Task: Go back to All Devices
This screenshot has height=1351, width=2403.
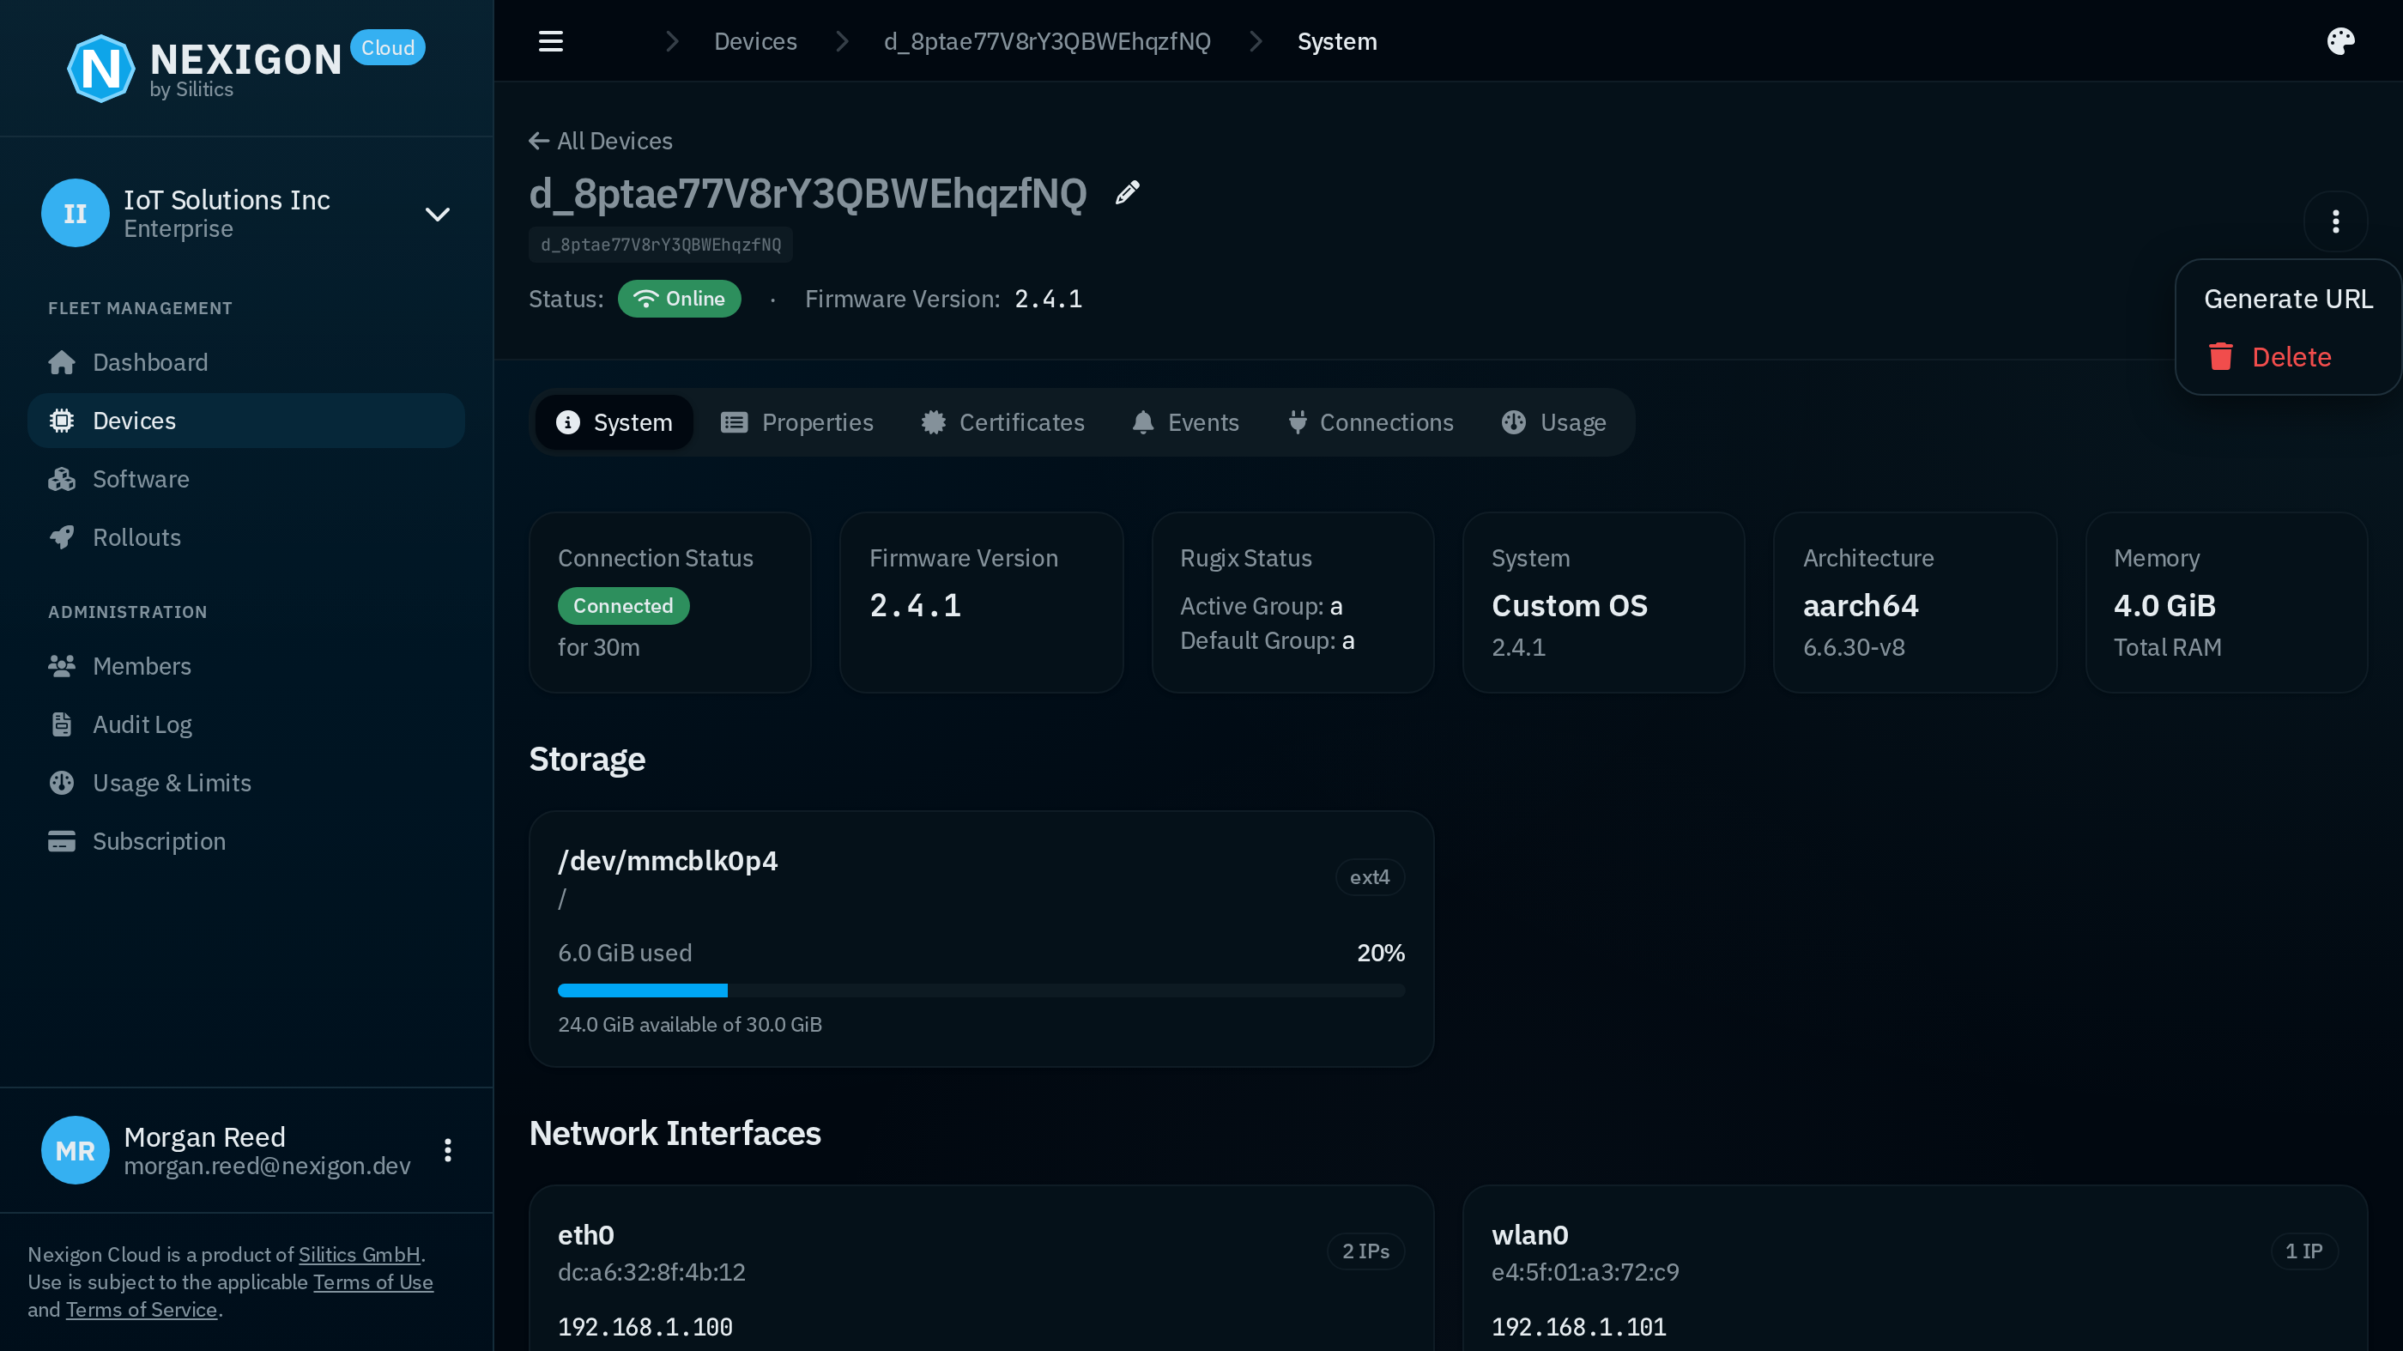Action: [600, 140]
